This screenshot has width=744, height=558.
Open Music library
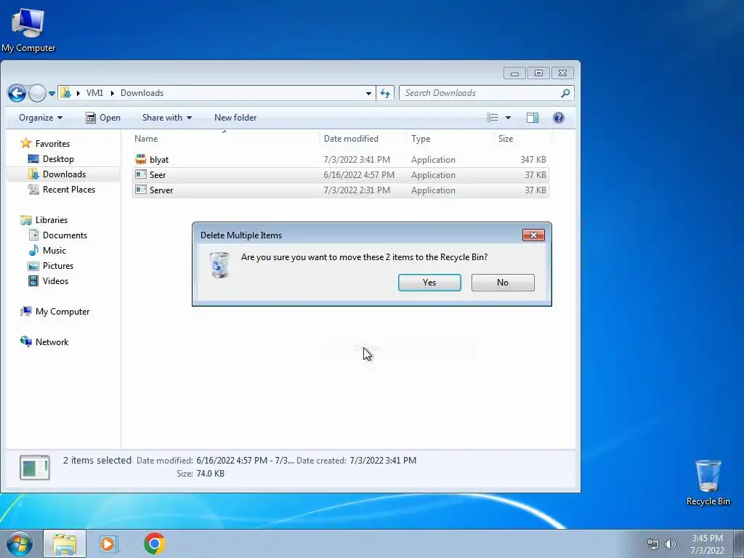click(x=54, y=251)
